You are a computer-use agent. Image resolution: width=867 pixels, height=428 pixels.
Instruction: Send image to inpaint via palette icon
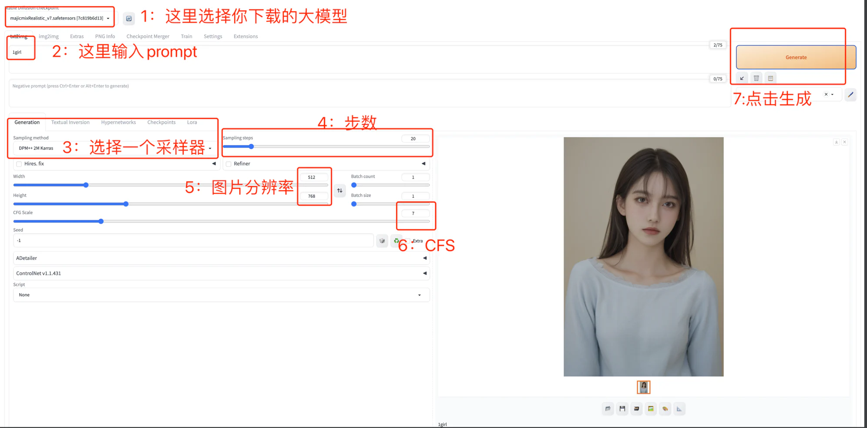[x=665, y=408]
